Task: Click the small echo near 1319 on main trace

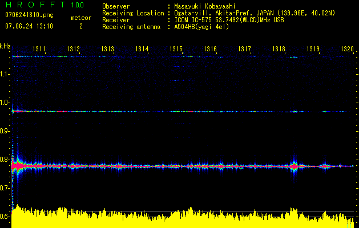Action: [x=325, y=166]
